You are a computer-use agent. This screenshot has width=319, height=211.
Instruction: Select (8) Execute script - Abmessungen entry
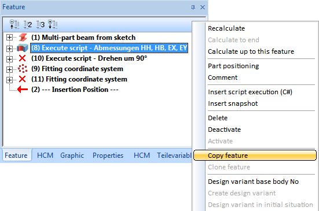coord(109,48)
